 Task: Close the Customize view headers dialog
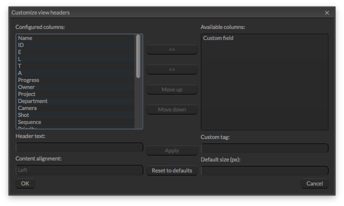pyautogui.click(x=327, y=12)
